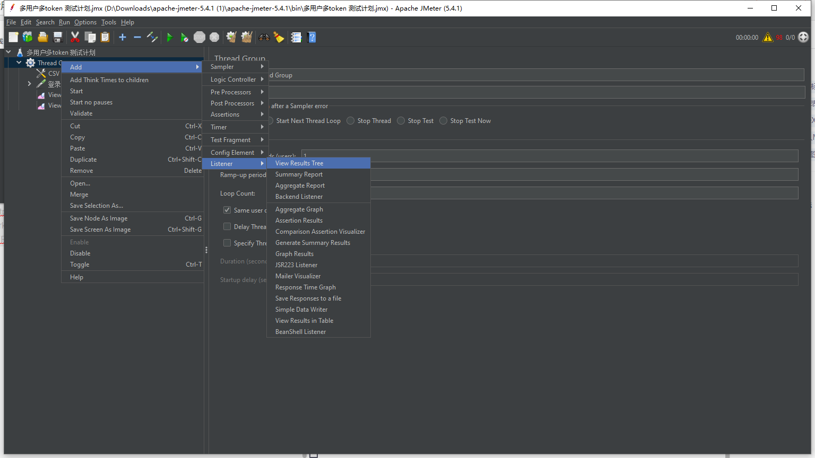Click the Thread Group gear icon in tree
Screen dimensions: 815x458
click(x=31, y=63)
